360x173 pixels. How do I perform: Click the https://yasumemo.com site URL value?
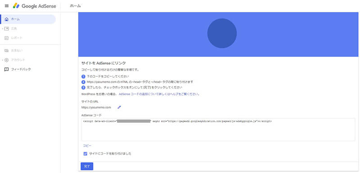tap(96, 107)
